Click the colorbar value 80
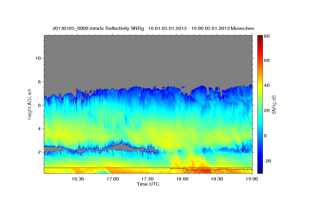 [267, 36]
